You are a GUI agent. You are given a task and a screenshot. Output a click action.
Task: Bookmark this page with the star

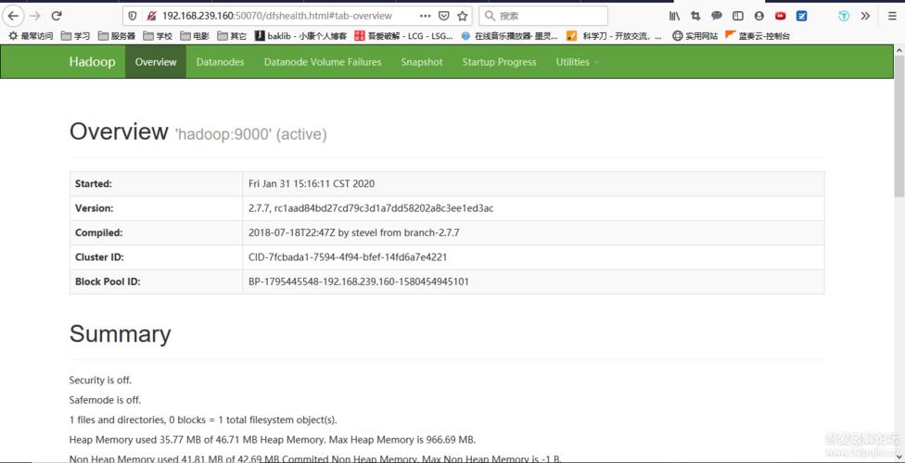coord(462,16)
